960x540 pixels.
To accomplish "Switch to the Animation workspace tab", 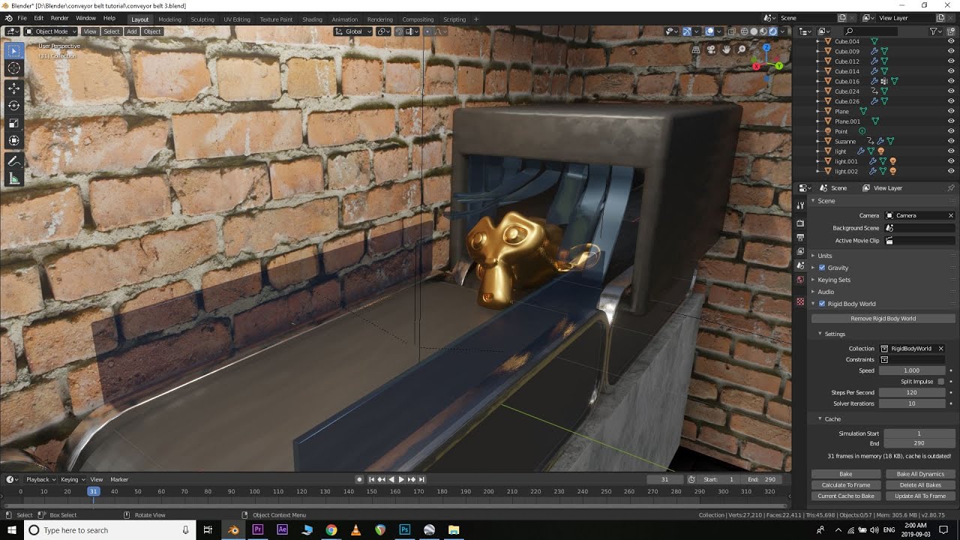I will [345, 19].
